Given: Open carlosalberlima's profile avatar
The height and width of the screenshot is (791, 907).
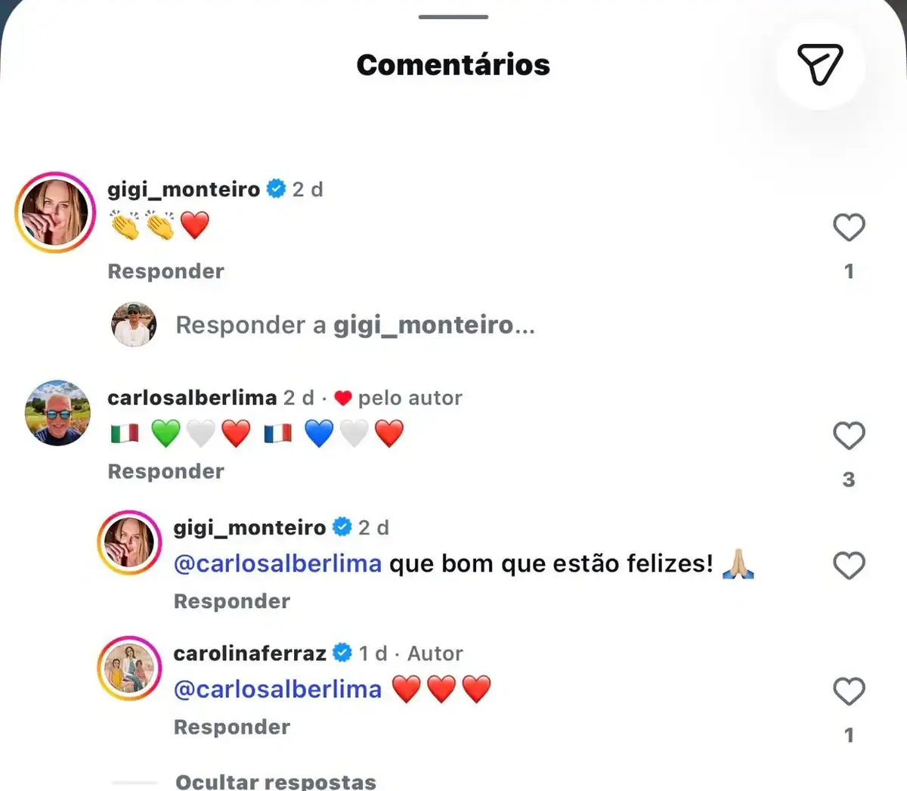Looking at the screenshot, I should click(57, 413).
